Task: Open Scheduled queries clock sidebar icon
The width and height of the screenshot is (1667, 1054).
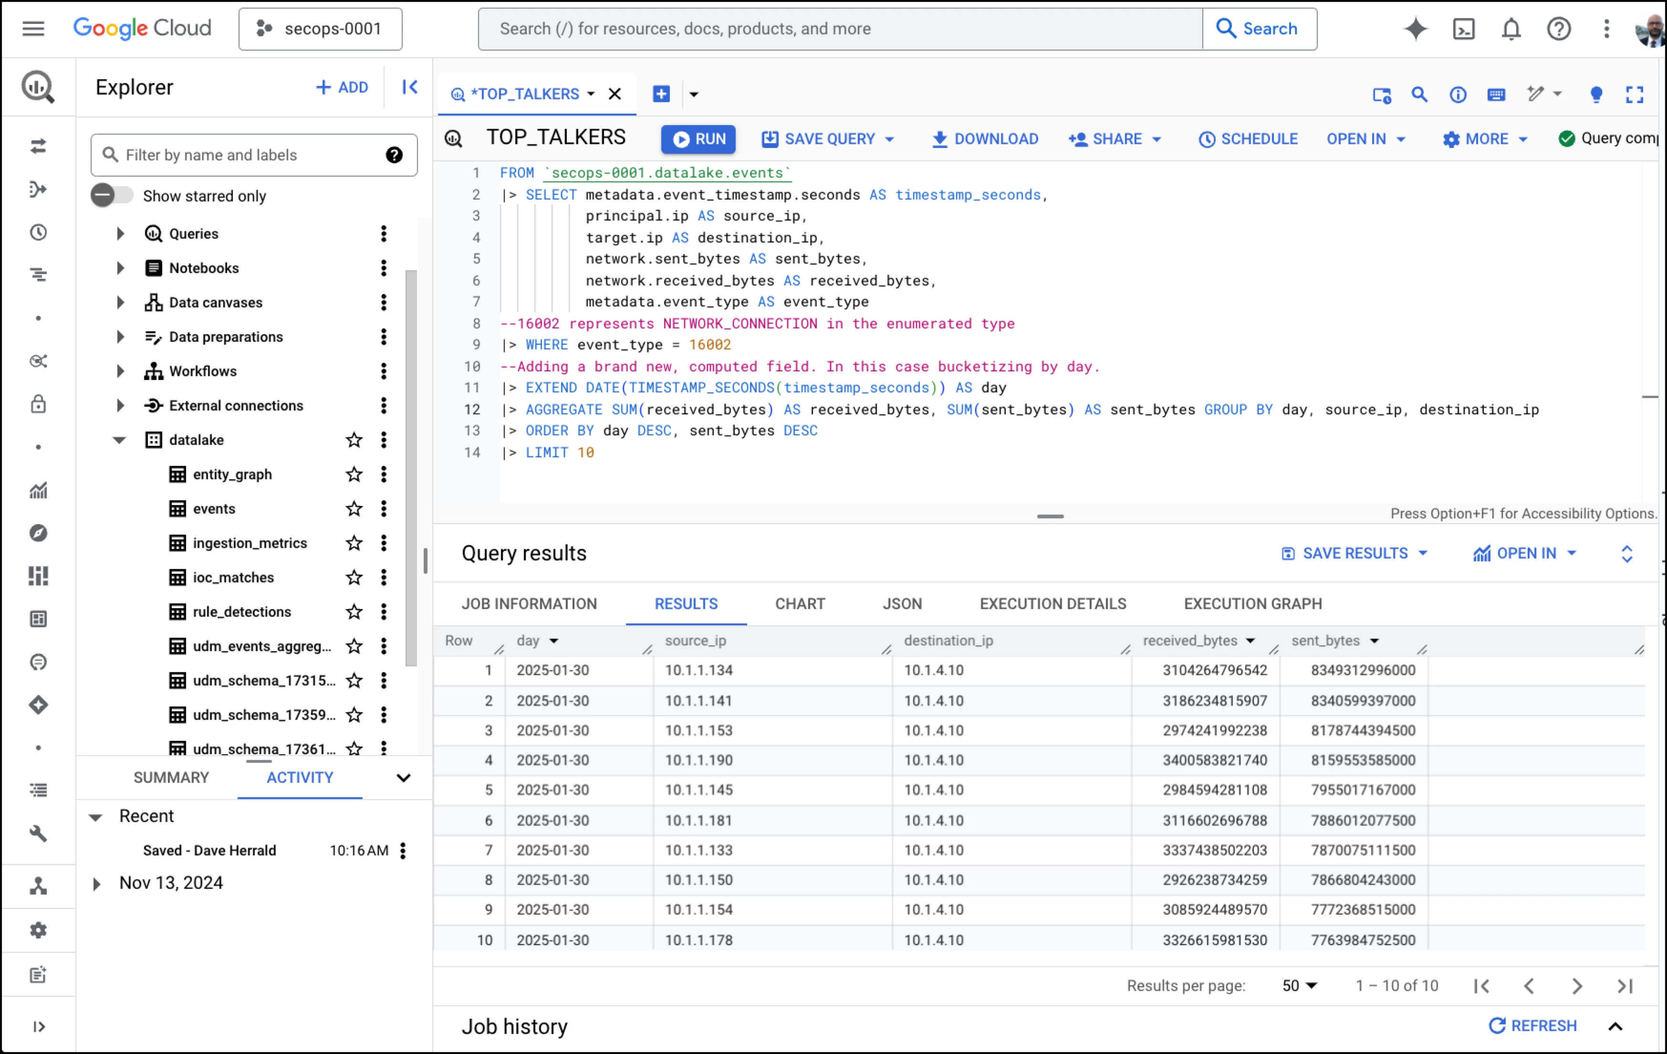Action: [38, 232]
